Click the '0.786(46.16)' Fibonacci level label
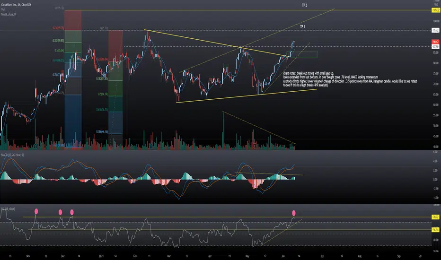 point(102,131)
